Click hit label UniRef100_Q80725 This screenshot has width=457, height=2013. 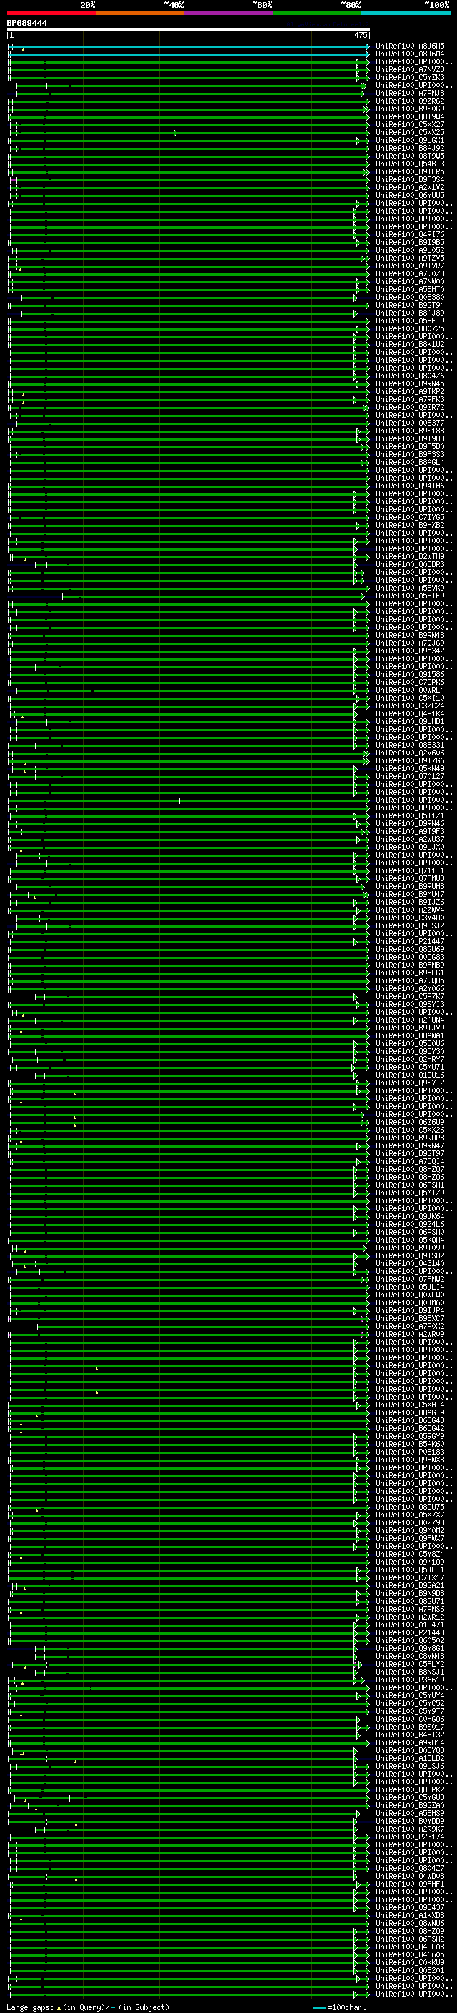pos(410,329)
